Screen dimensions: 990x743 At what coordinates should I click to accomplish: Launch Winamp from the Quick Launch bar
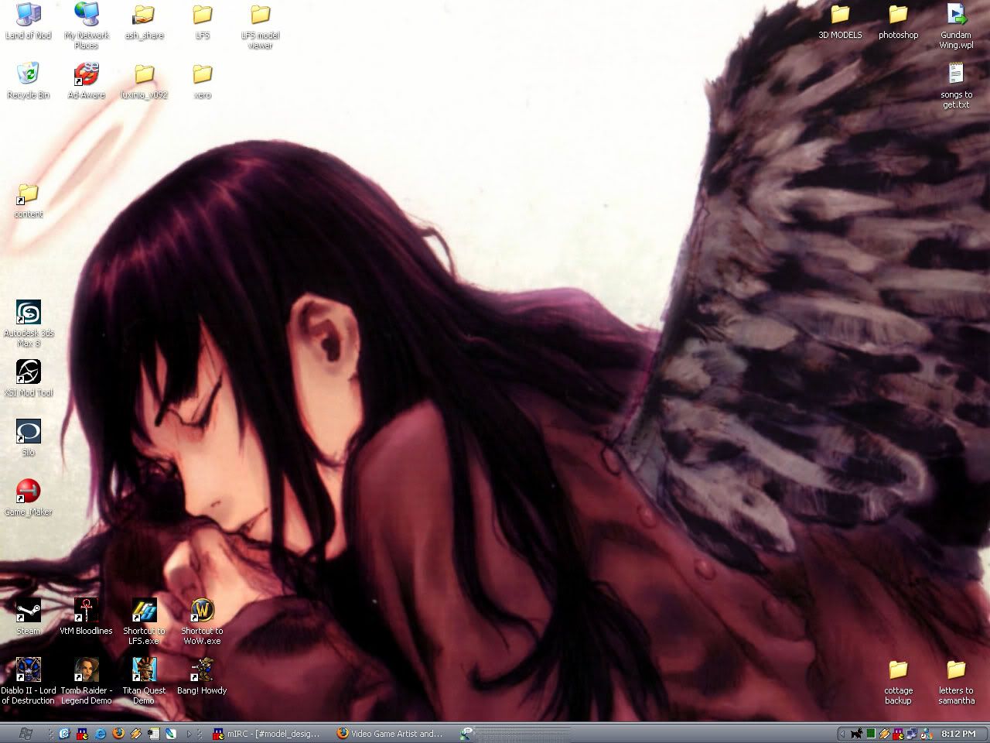(x=136, y=734)
